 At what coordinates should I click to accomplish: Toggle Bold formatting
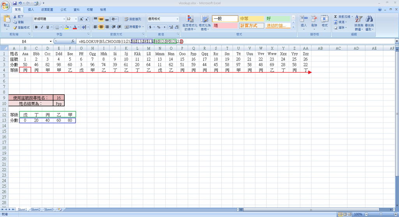tap(36, 27)
